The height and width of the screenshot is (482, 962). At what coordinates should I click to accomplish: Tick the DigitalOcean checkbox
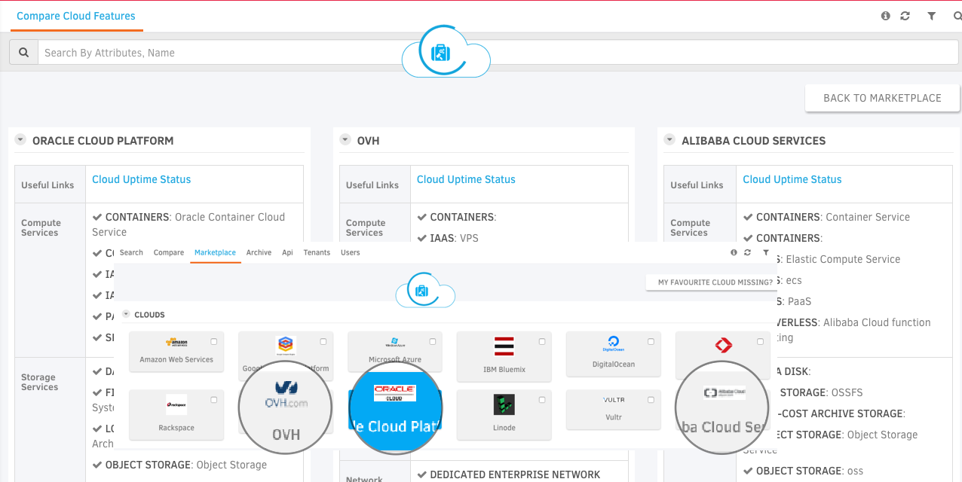(x=651, y=342)
